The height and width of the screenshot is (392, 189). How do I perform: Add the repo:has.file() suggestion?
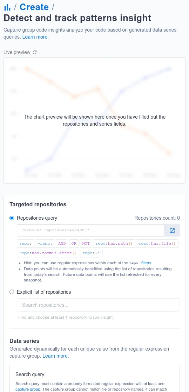(x=157, y=244)
